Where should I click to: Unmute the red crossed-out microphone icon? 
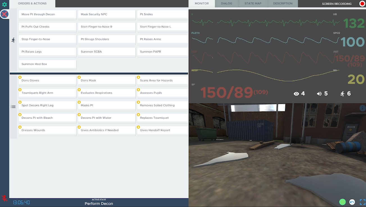4,198
